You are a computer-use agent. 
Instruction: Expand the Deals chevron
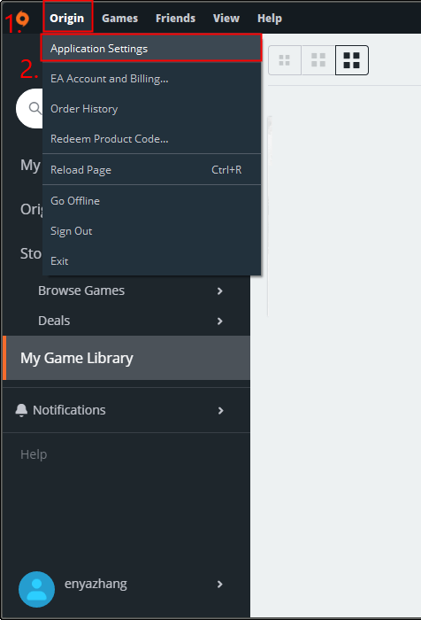click(x=220, y=321)
